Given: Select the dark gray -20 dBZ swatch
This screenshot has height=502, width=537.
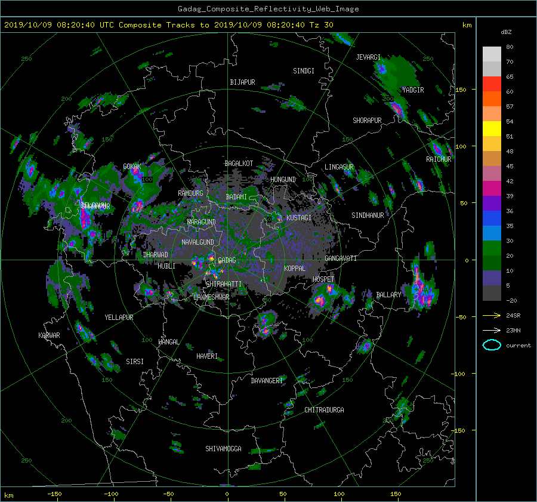Looking at the screenshot, I should (x=492, y=293).
